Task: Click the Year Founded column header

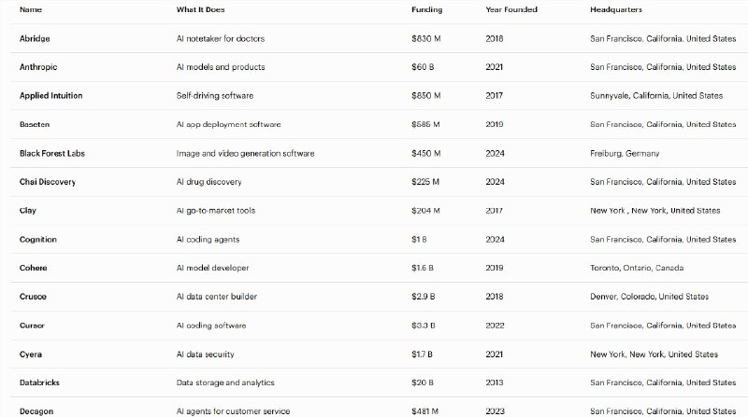Action: click(x=511, y=9)
